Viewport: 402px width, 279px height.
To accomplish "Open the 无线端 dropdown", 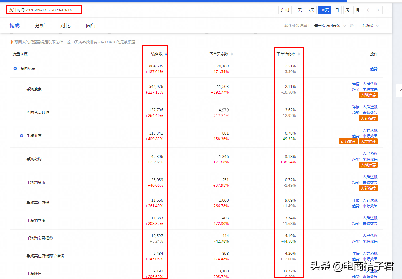I will point(370,26).
